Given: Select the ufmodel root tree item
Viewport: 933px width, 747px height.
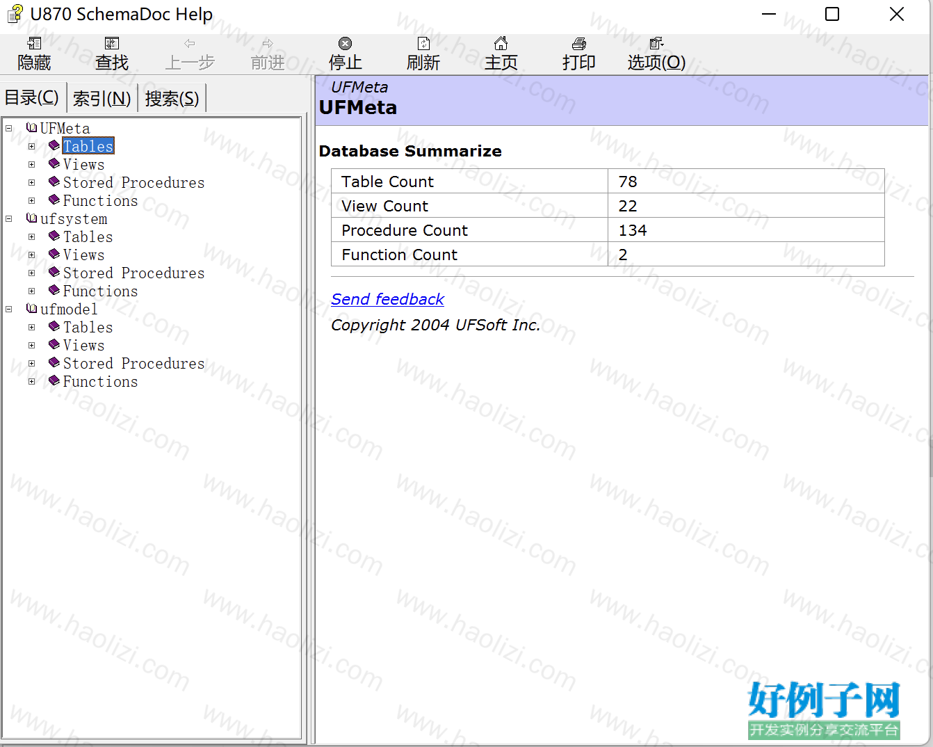Looking at the screenshot, I should tap(69, 309).
